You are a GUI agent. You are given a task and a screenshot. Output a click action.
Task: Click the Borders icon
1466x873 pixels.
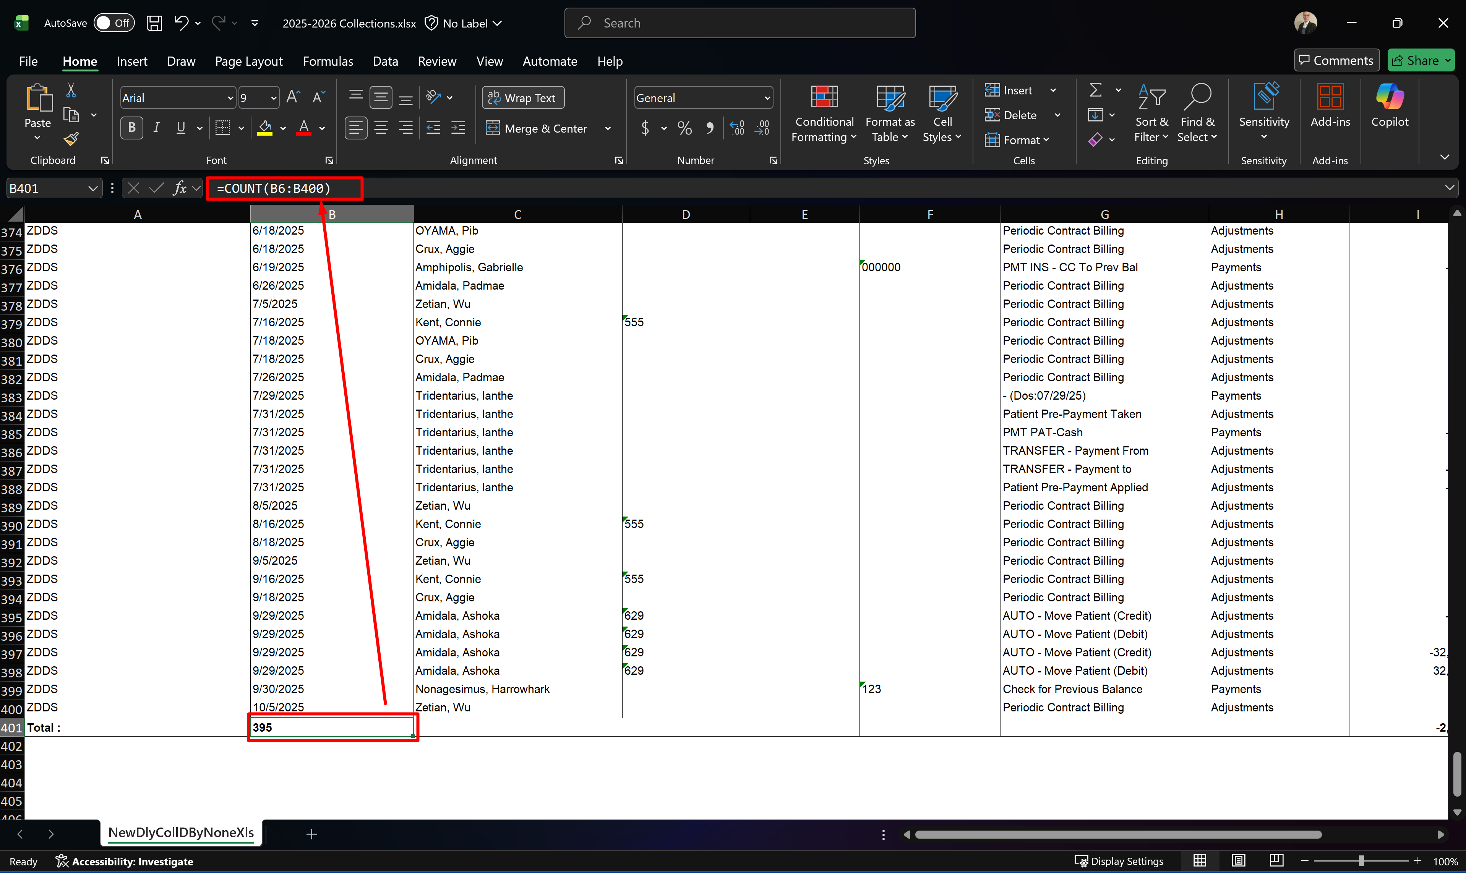(x=223, y=128)
